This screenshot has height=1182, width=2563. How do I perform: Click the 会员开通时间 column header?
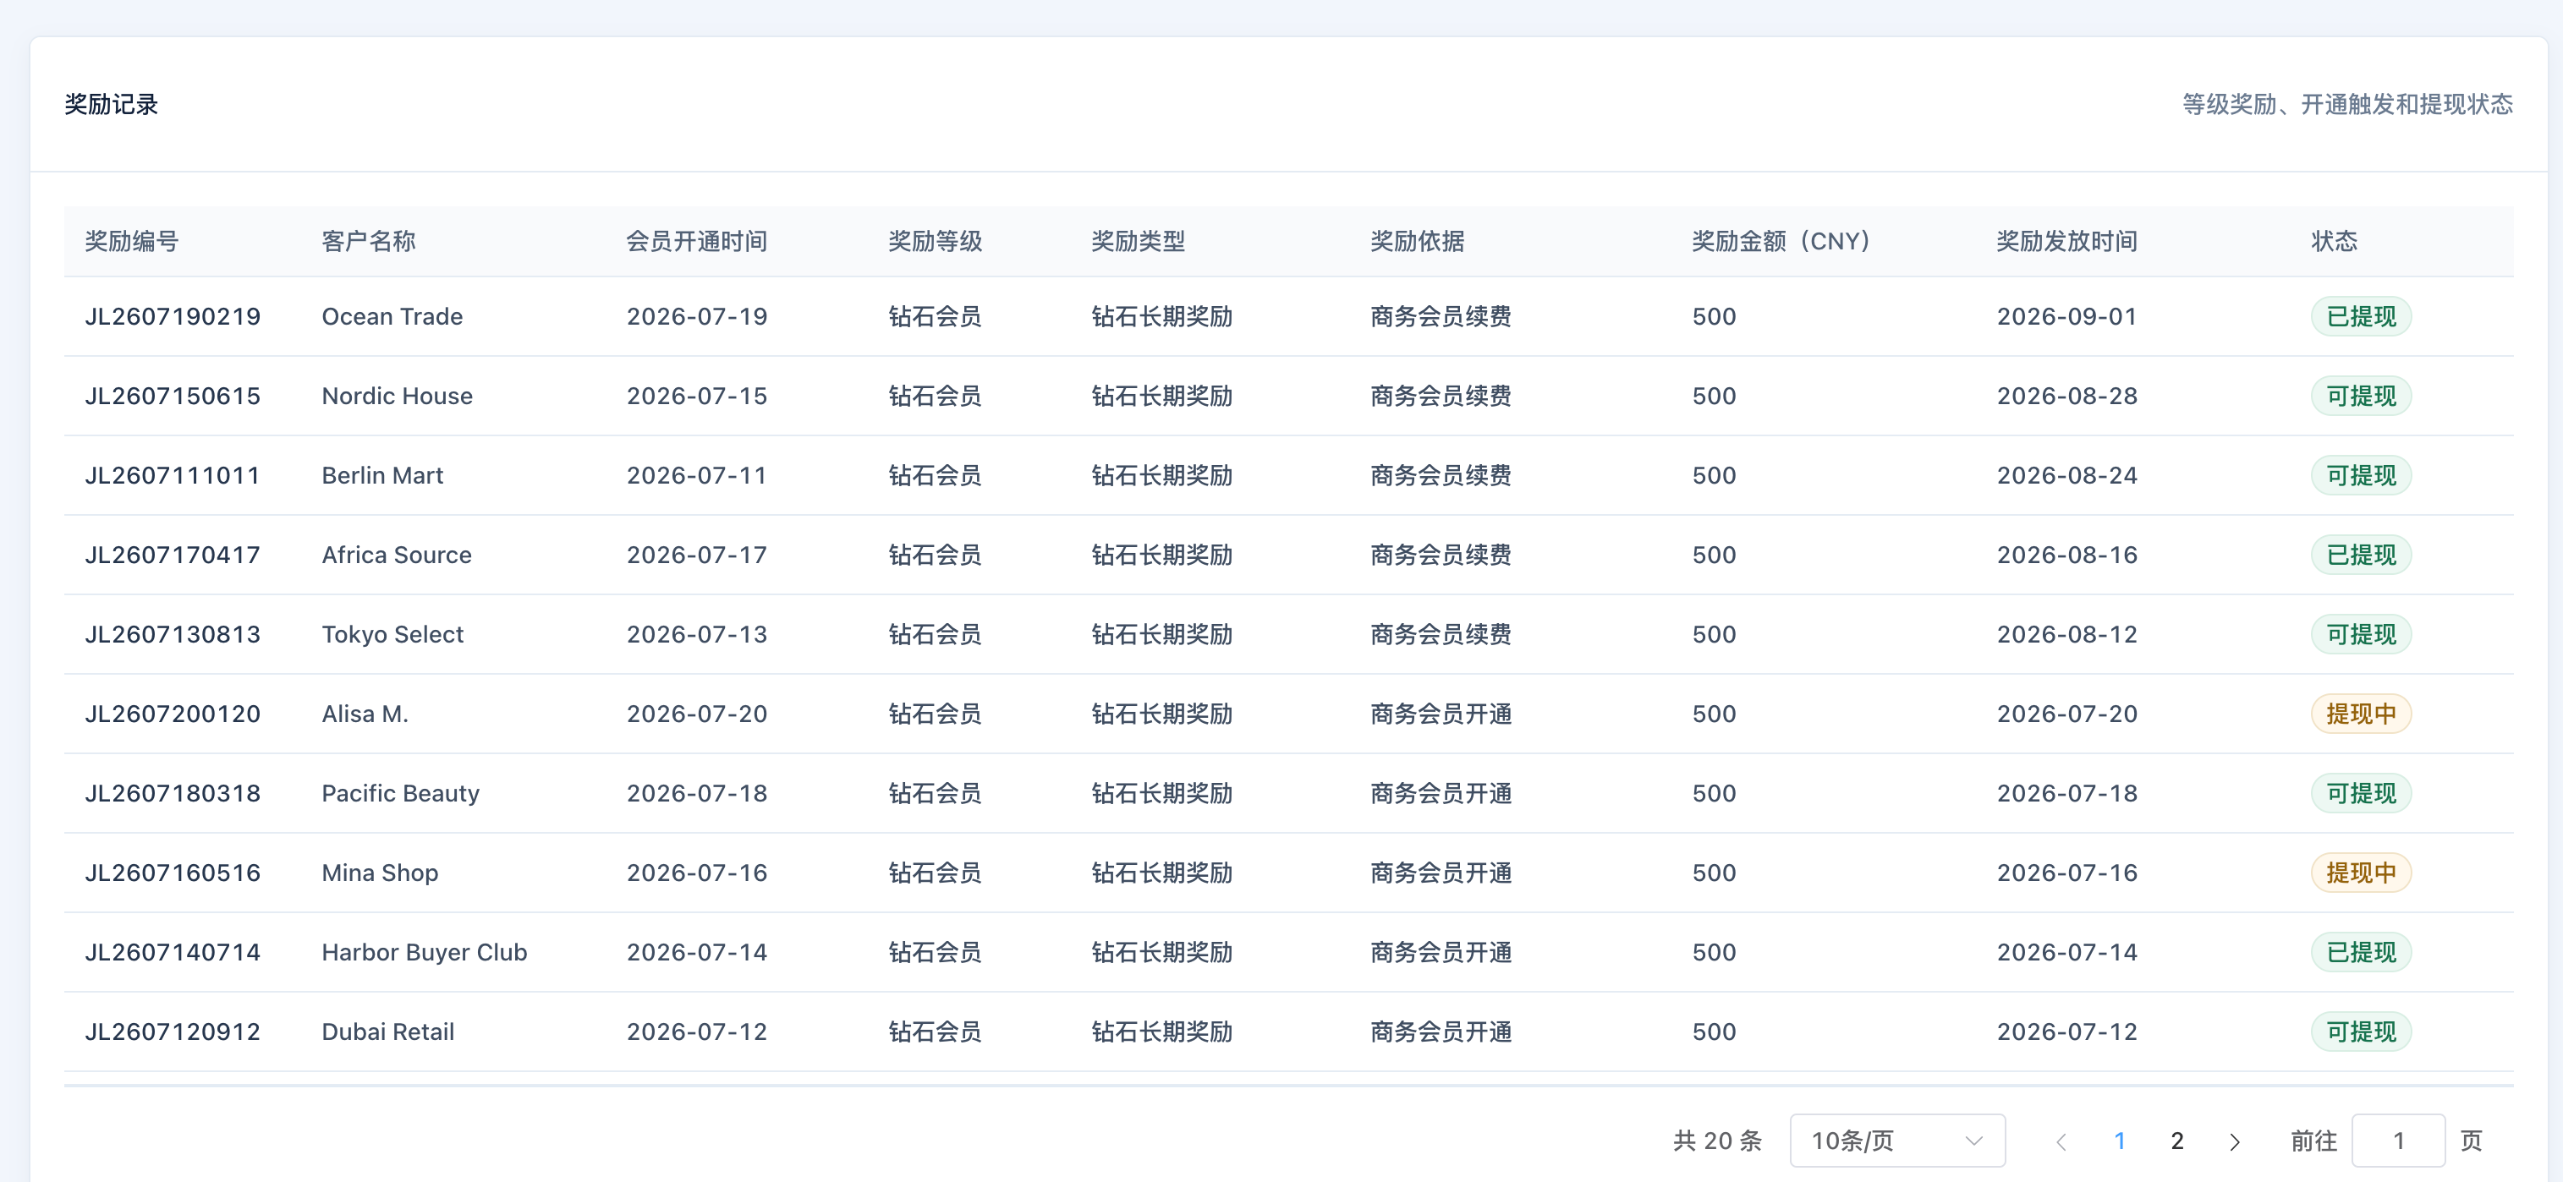[696, 241]
